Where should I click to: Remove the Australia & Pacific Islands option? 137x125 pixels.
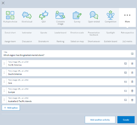pyautogui.click(x=132, y=100)
